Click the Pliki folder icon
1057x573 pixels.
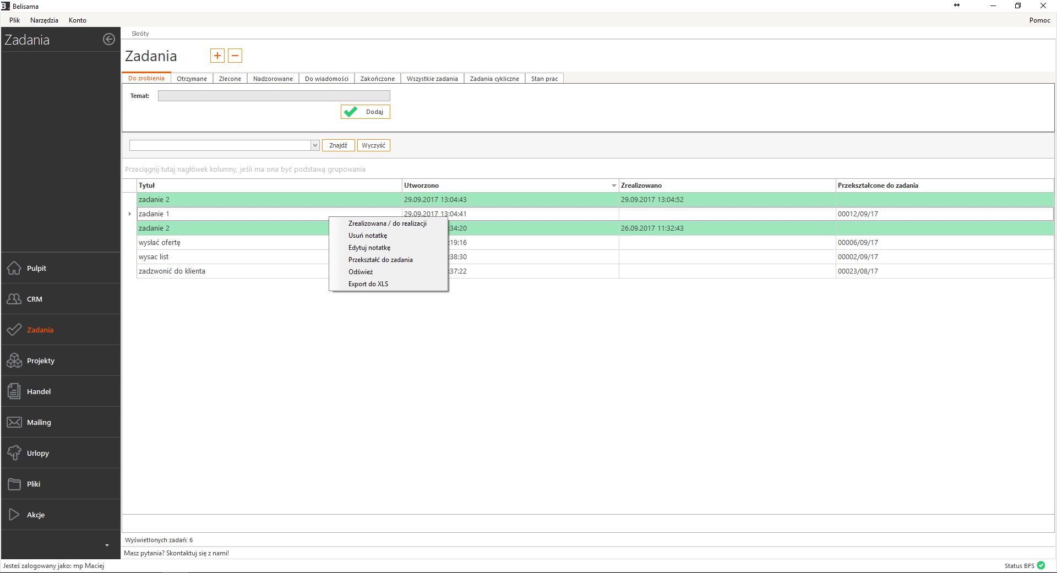tap(14, 484)
